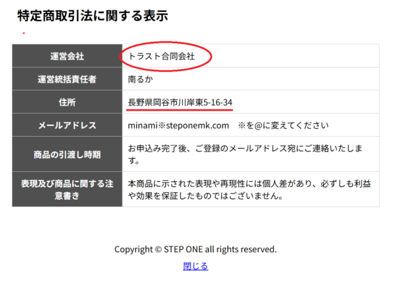Screen dimensions: 398x283
Task: Select the name 南るか
Action: [140, 79]
